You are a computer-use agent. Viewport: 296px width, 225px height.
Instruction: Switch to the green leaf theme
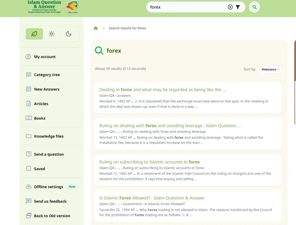pyautogui.click(x=34, y=34)
